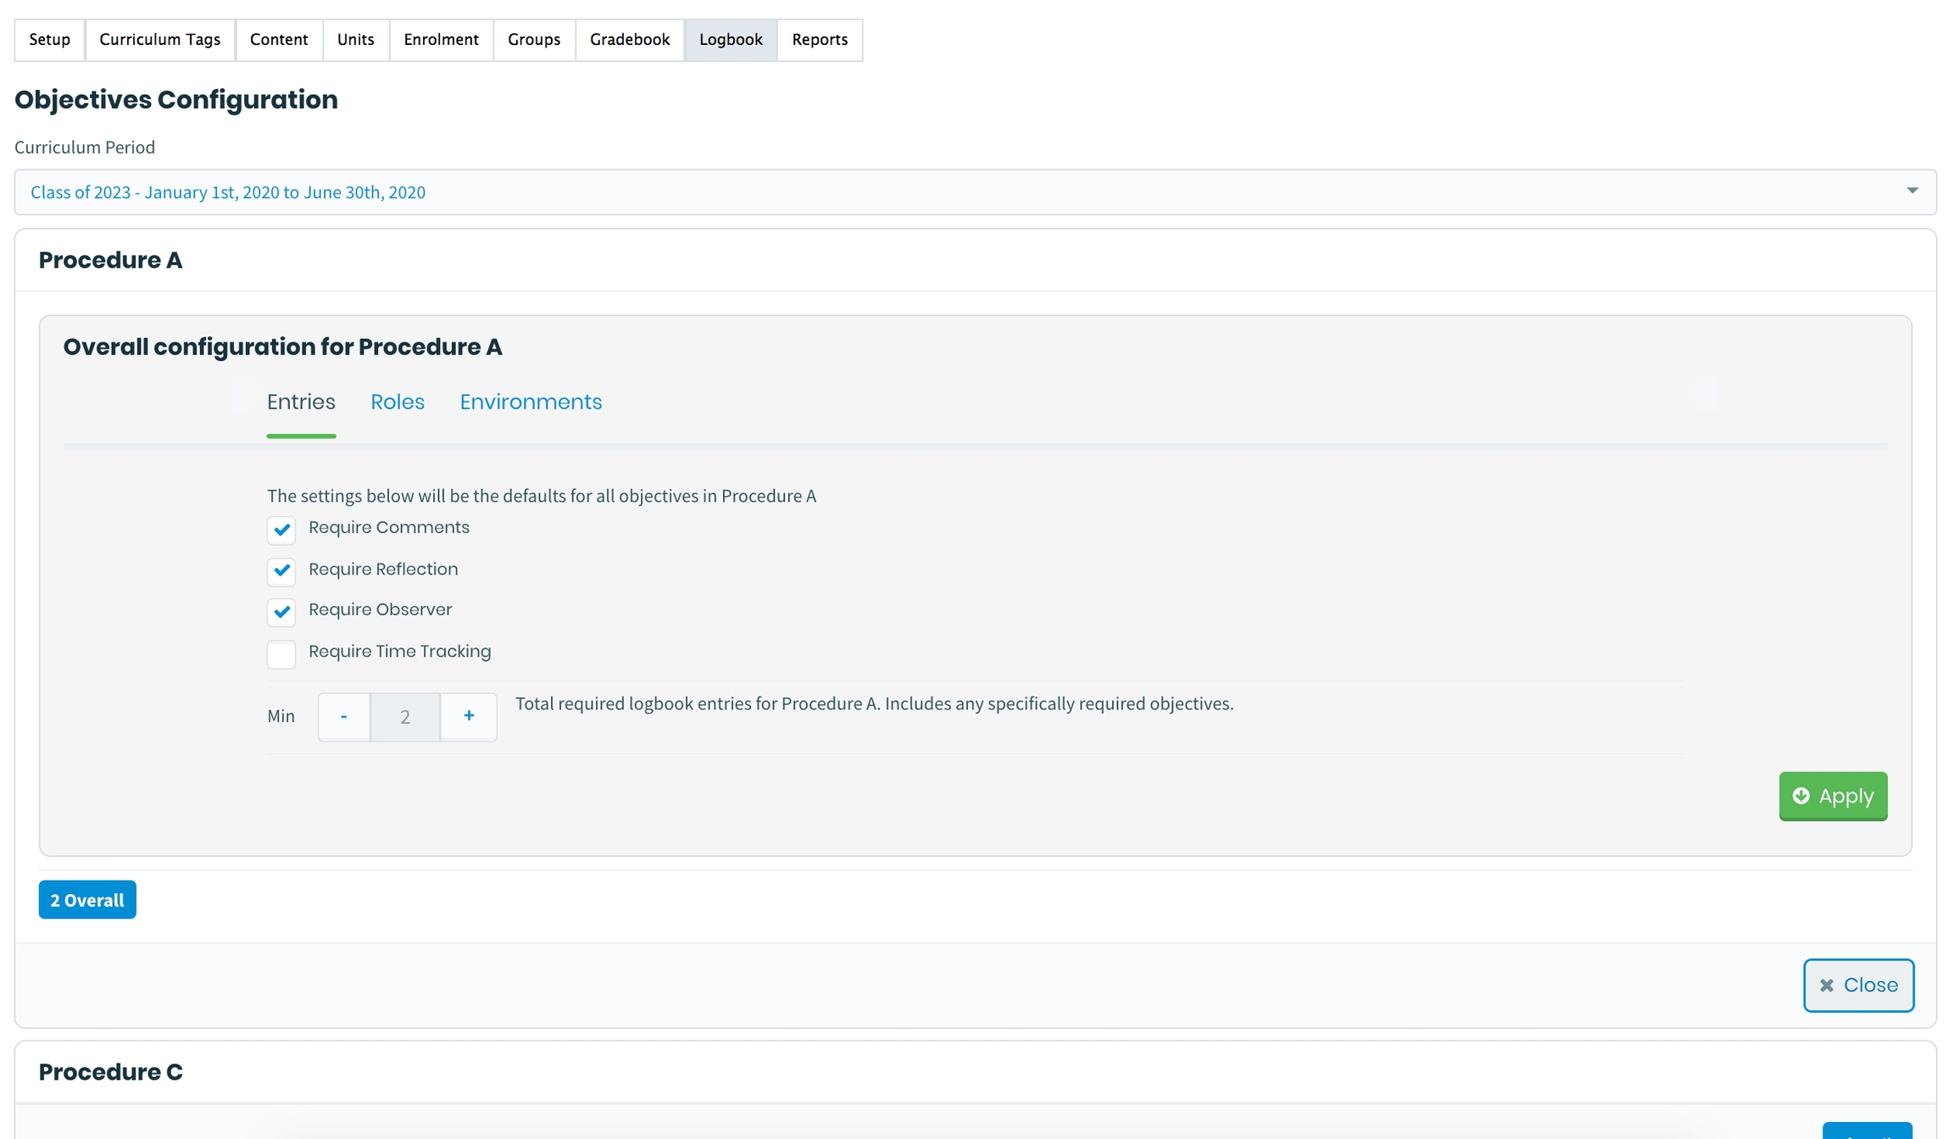The width and height of the screenshot is (1953, 1139).
Task: Click the X icon on Close
Action: coord(1827,985)
